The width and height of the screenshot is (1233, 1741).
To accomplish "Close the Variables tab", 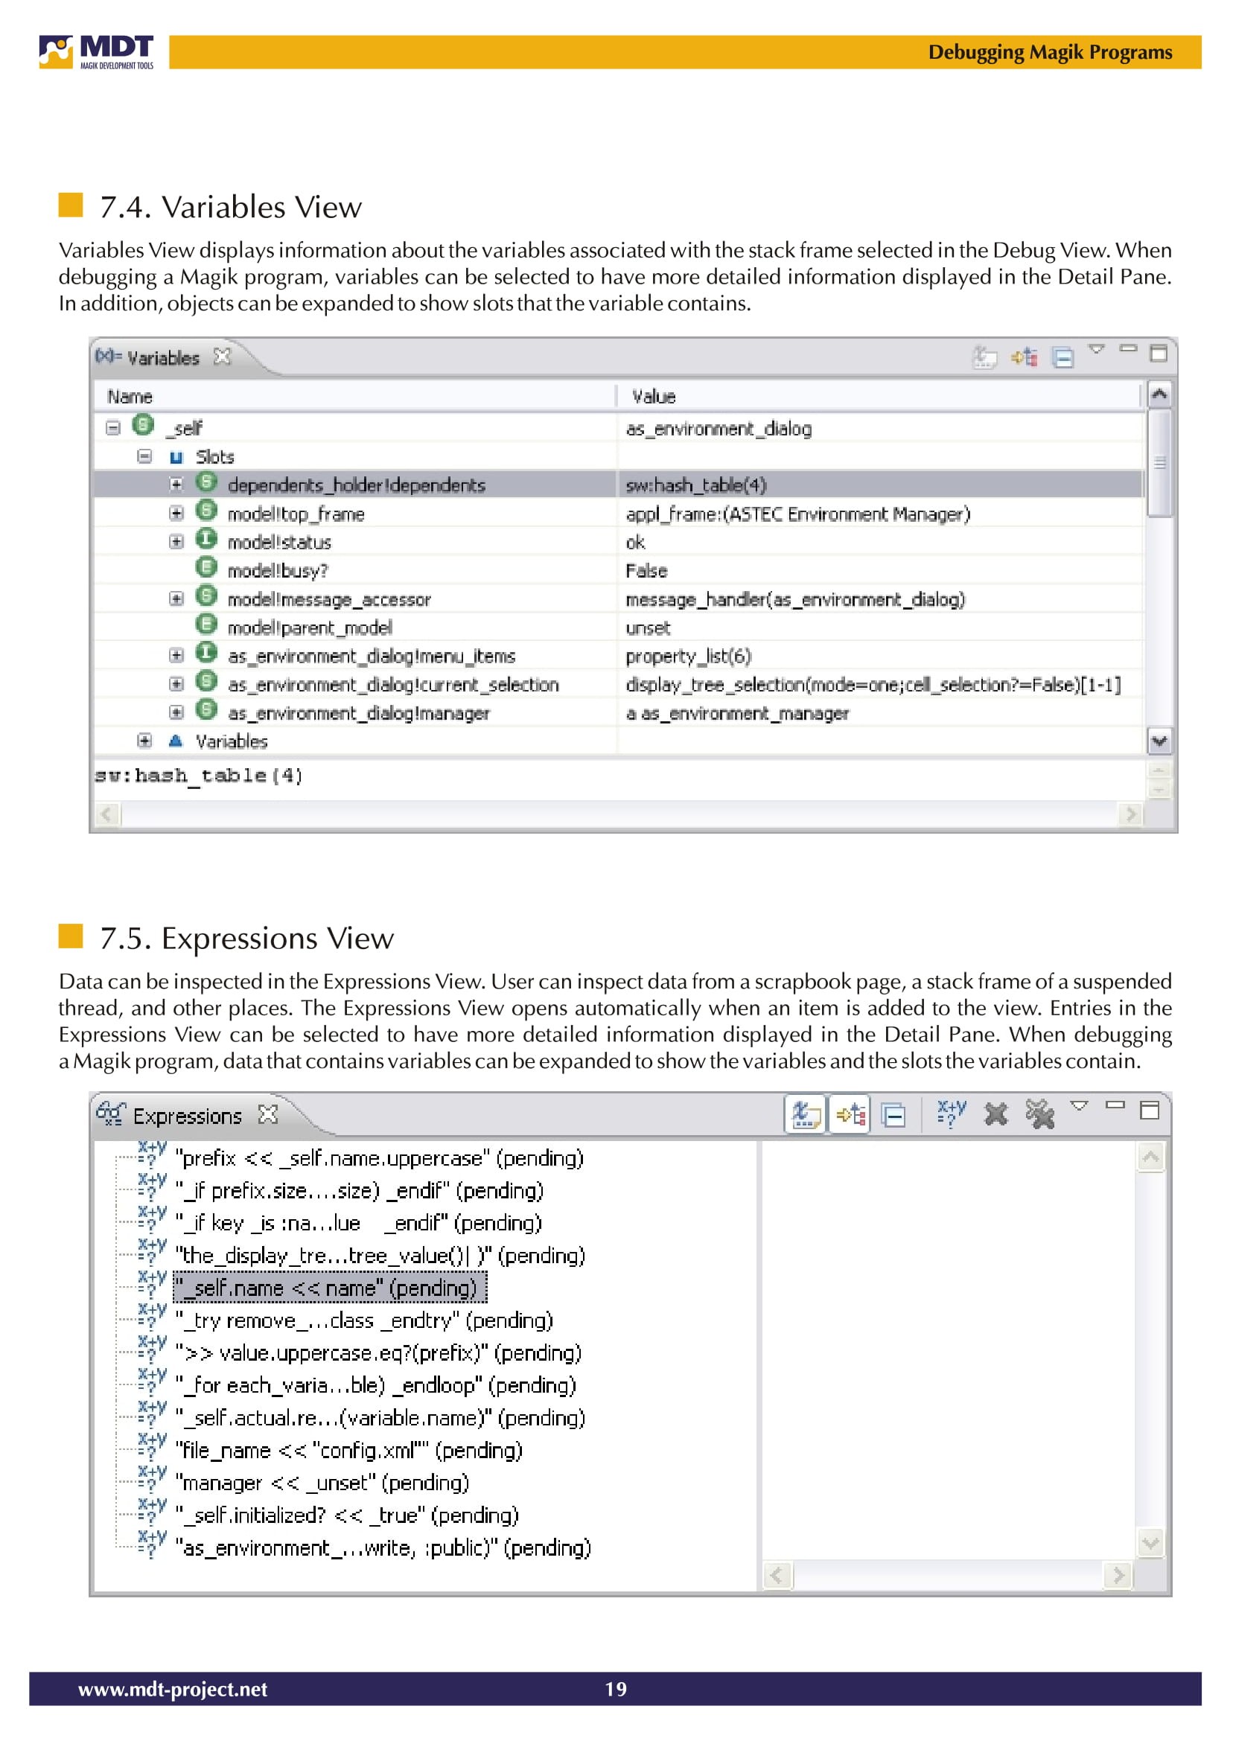I will click(222, 356).
